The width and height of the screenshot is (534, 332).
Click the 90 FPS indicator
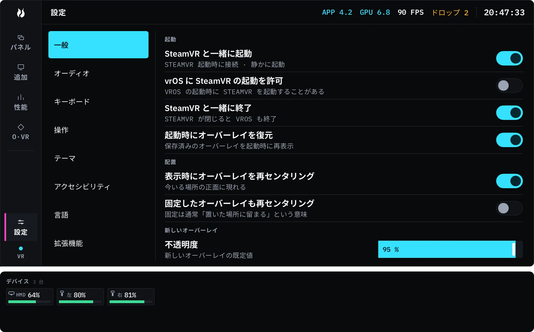coord(411,12)
